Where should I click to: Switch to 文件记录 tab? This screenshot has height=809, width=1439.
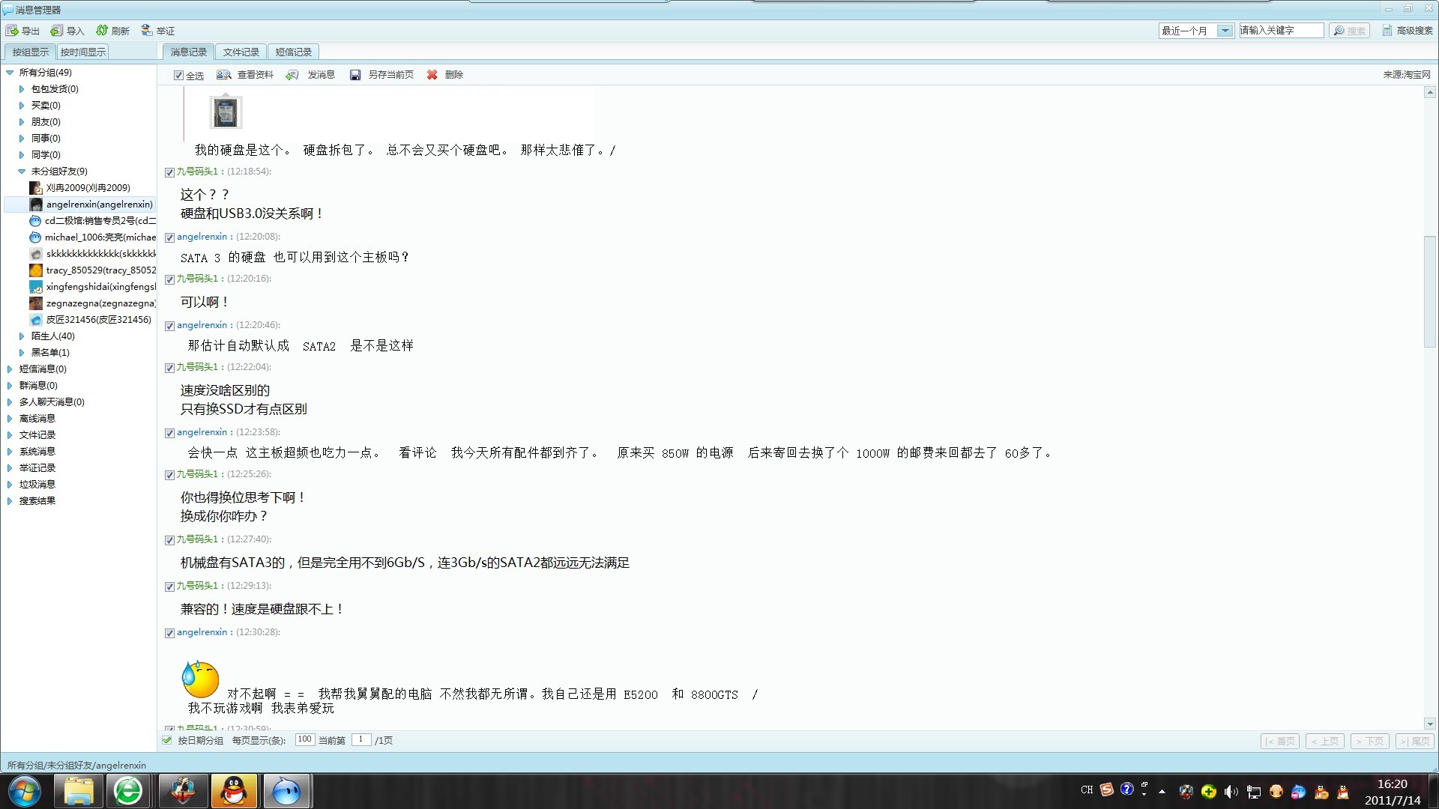tap(241, 52)
